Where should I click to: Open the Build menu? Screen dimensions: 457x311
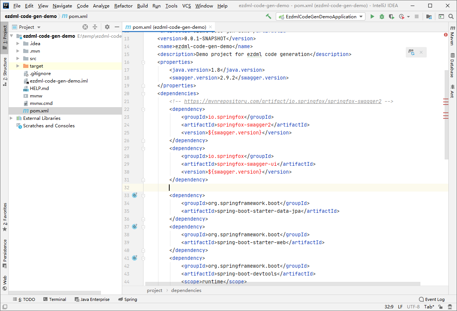(142, 6)
